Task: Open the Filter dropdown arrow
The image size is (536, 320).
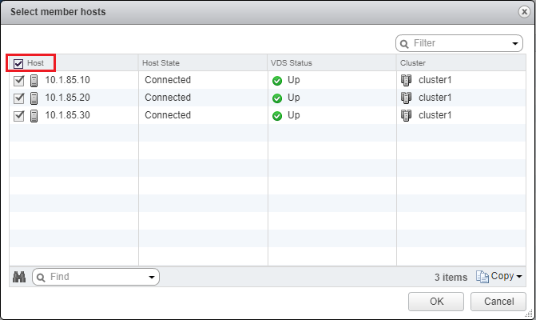Action: tap(514, 43)
